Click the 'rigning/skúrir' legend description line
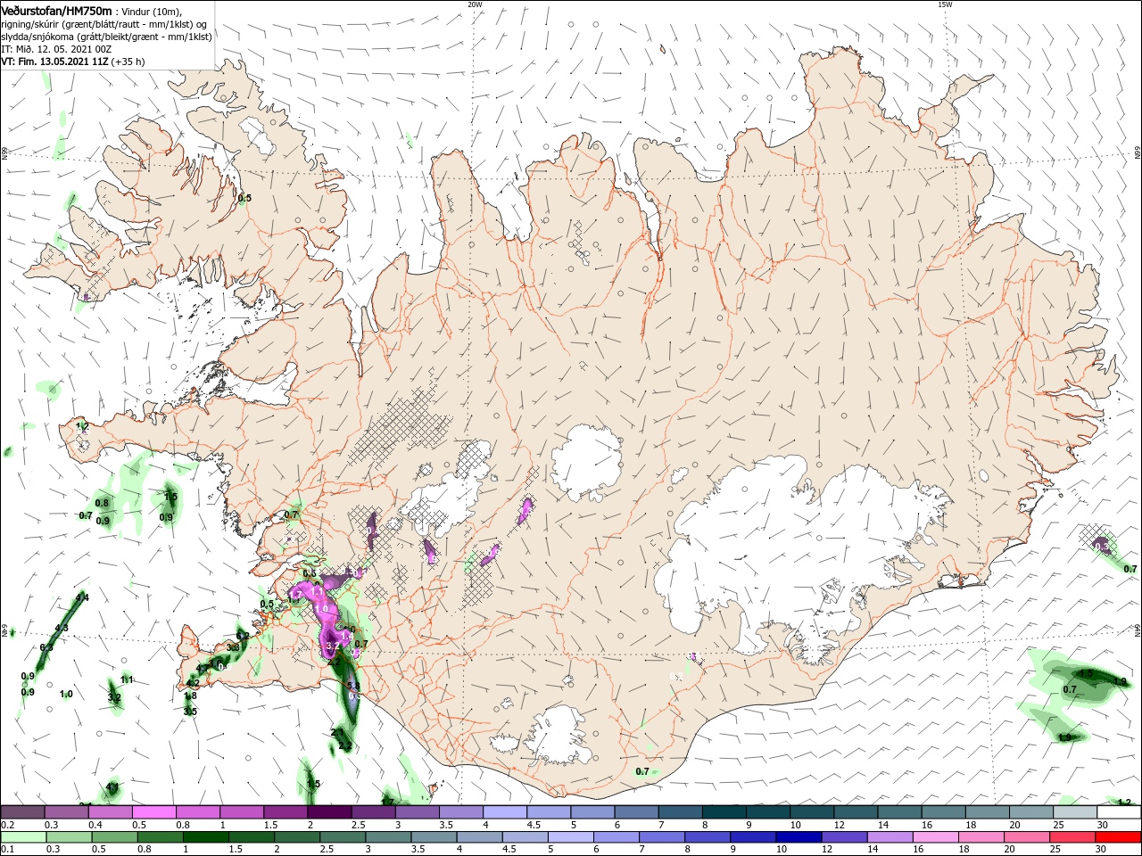Viewport: 1142px width, 856px height. (x=103, y=23)
